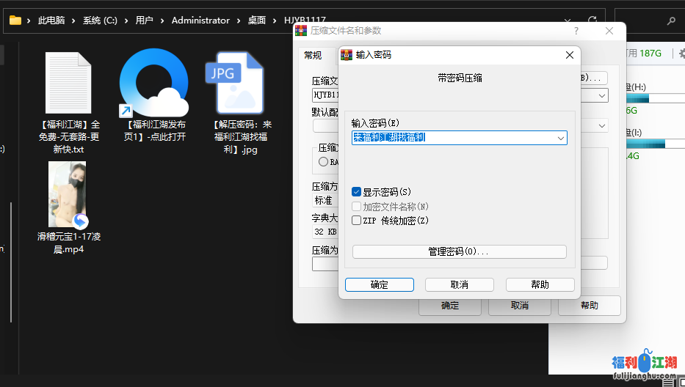
Task: Enable the ZIP 传统加密 checkbox
Action: point(357,220)
